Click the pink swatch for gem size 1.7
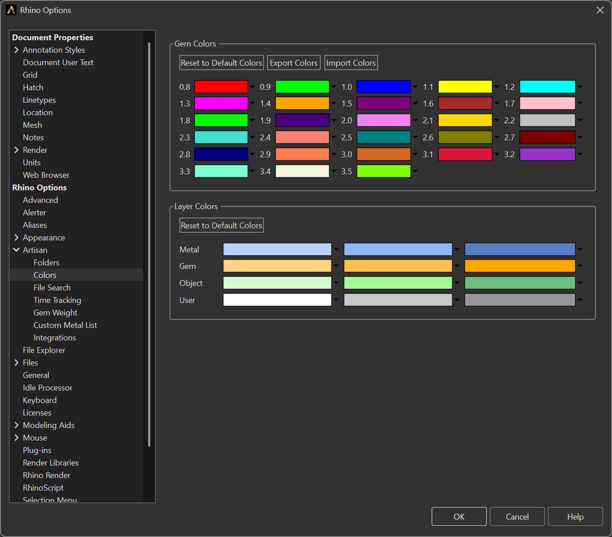 [x=548, y=103]
